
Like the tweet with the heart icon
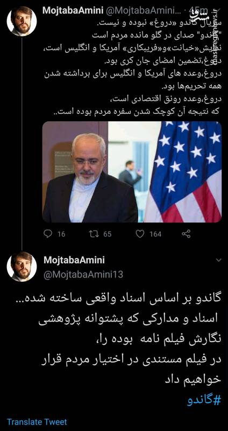point(140,234)
